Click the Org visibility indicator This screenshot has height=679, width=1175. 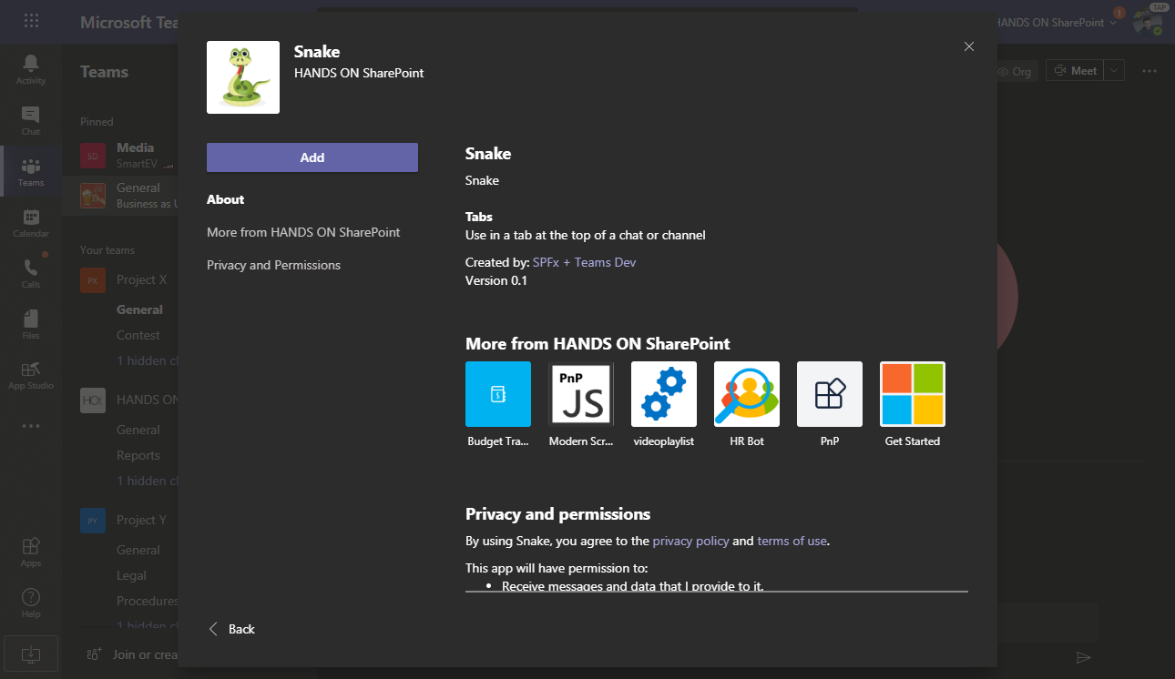click(1015, 71)
